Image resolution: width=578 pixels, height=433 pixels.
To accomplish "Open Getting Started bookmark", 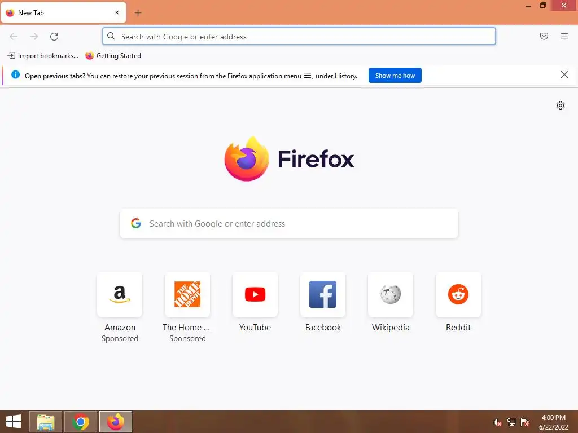I will coord(113,56).
